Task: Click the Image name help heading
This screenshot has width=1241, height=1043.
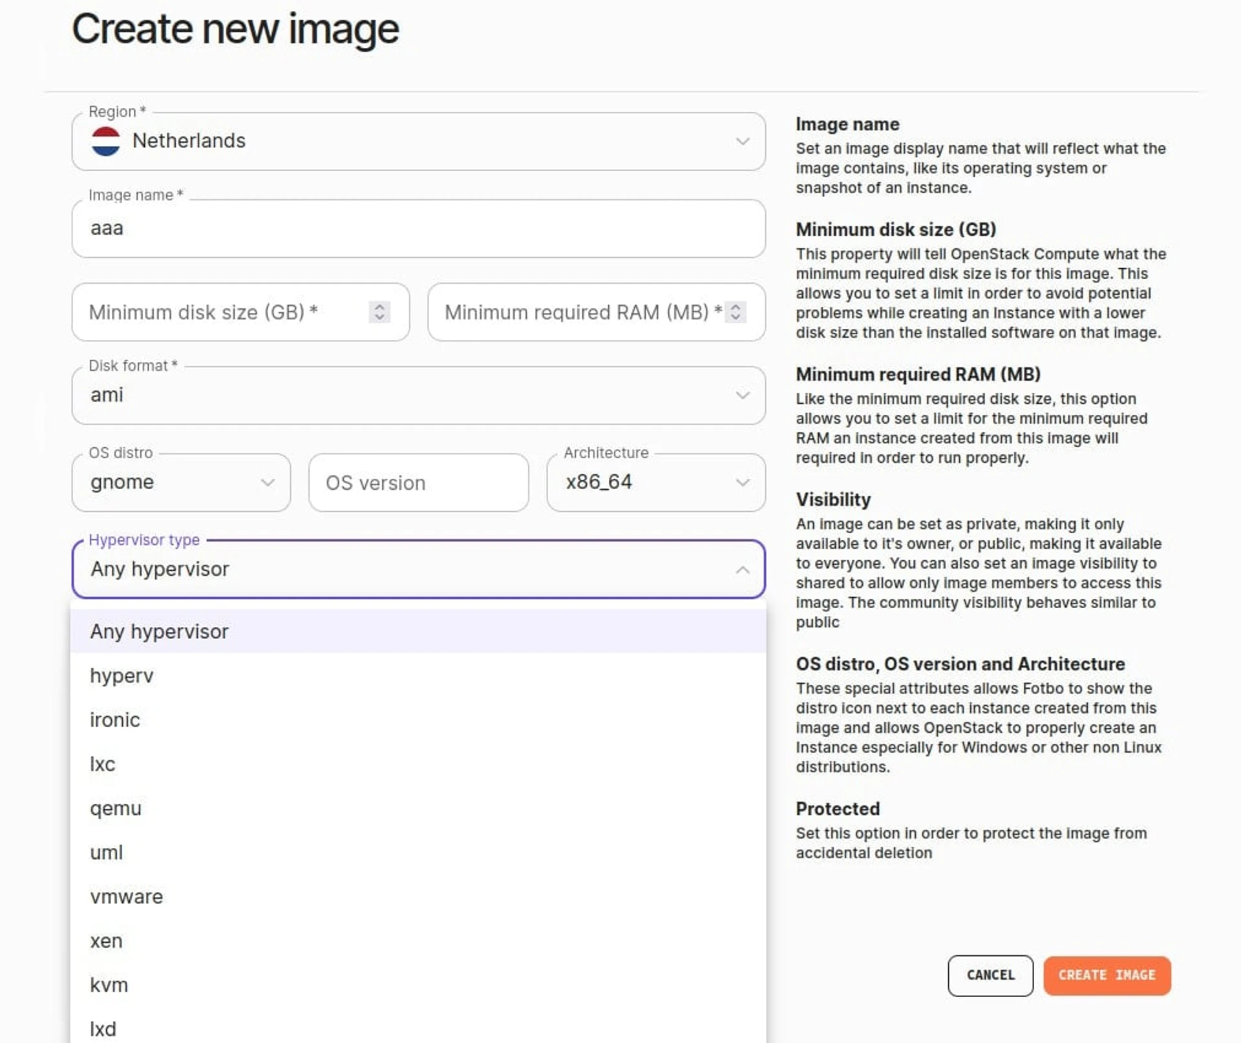Action: tap(847, 124)
